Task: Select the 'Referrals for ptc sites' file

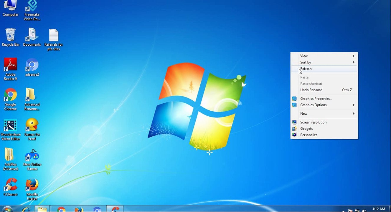Action: point(53,40)
